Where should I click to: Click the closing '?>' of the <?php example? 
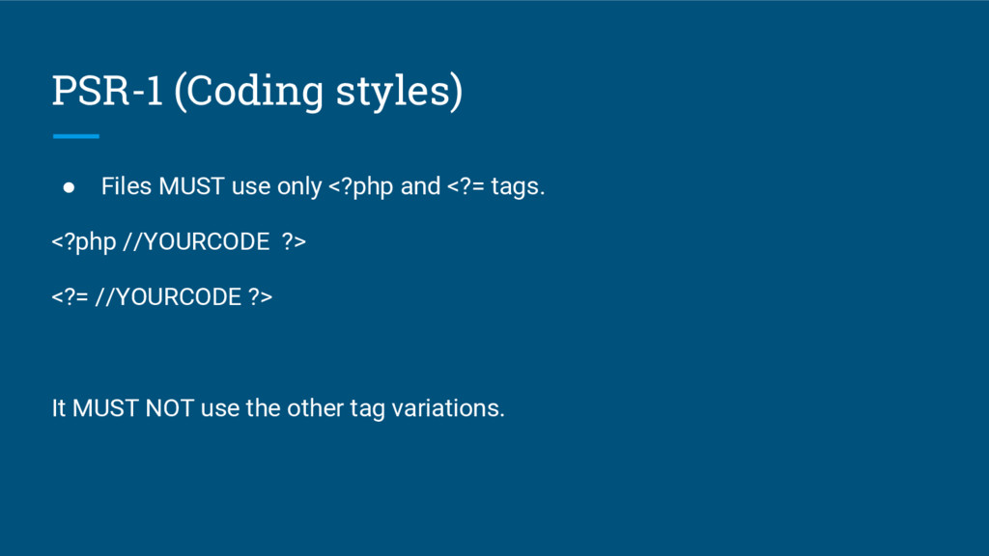294,242
